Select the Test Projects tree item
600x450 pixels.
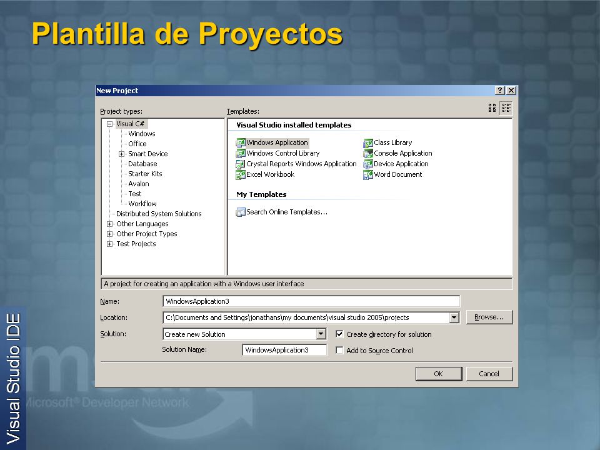(x=136, y=244)
